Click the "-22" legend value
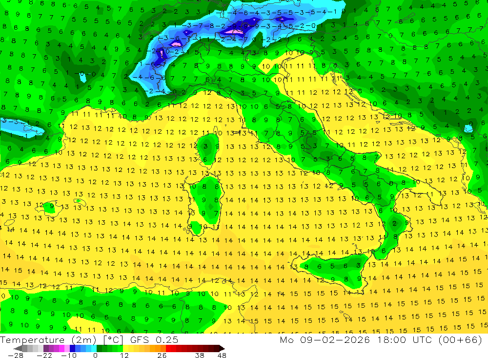488x358 pixels. [x=44, y=355]
